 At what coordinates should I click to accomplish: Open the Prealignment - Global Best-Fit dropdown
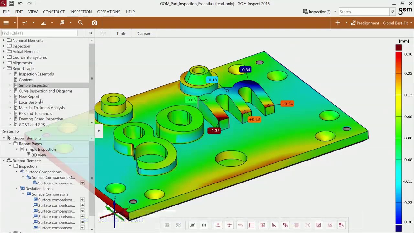click(411, 23)
